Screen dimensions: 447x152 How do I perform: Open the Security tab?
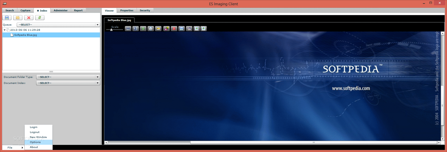[145, 11]
